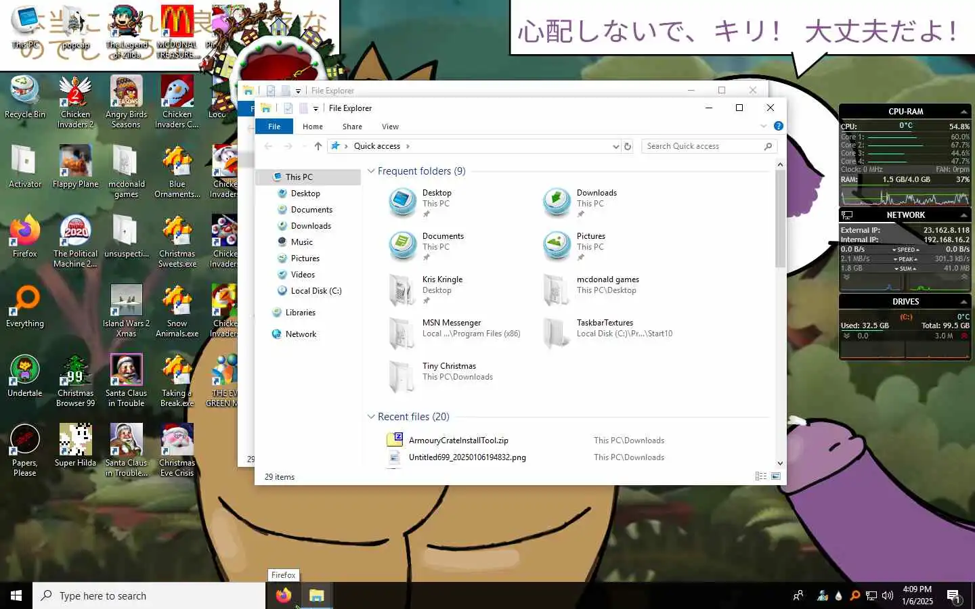The image size is (975, 609).
Task: Switch to large icons view in status bar
Action: coord(776,476)
